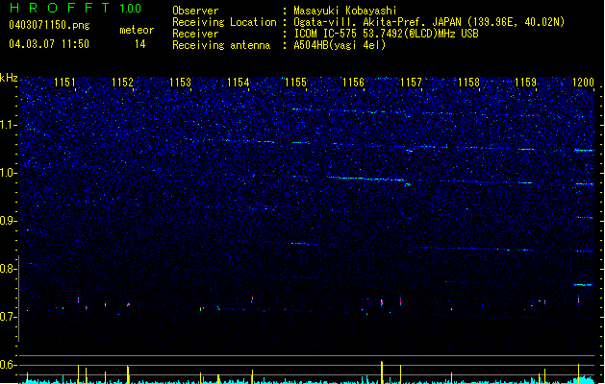Viewport: 605px width, 384px height.
Task: Click the 0.7 kHz axis label
Action: click(9, 317)
